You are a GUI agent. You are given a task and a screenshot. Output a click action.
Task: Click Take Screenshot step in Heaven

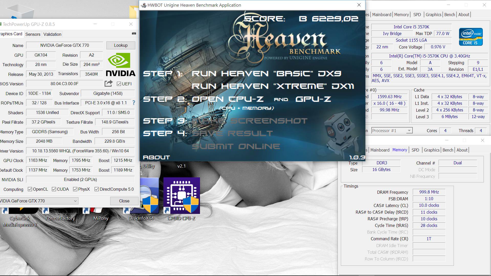[250, 121]
